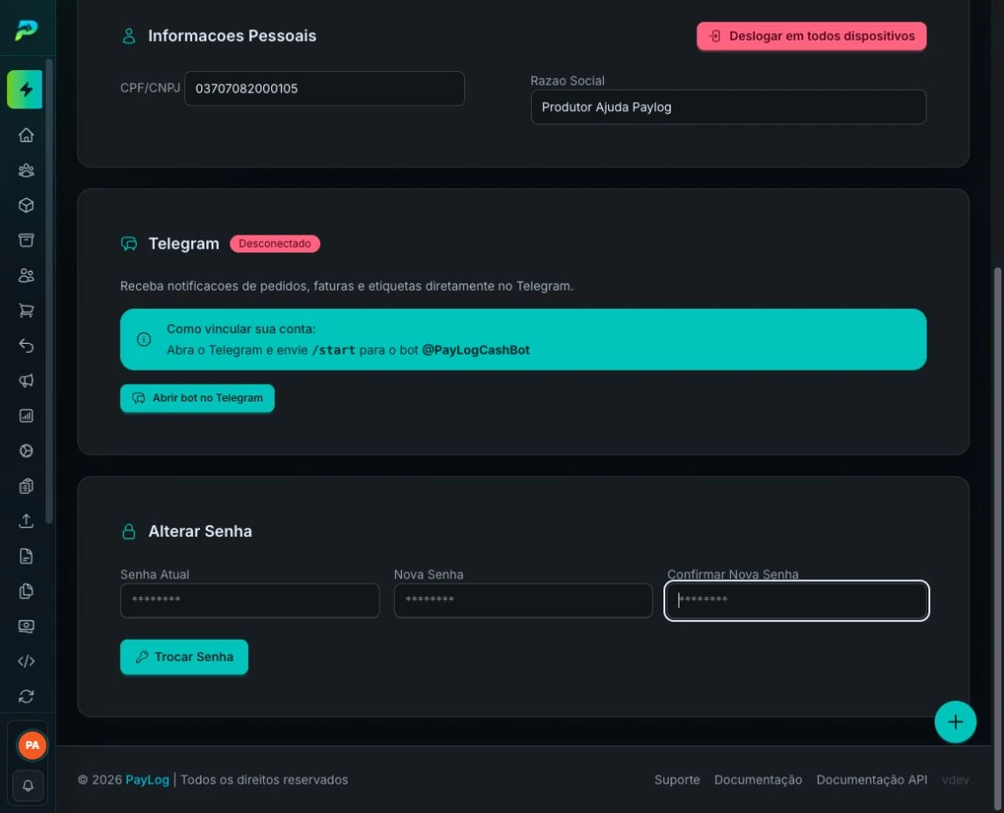
Task: Open the megaphone icon in sidebar
Action: 27,380
